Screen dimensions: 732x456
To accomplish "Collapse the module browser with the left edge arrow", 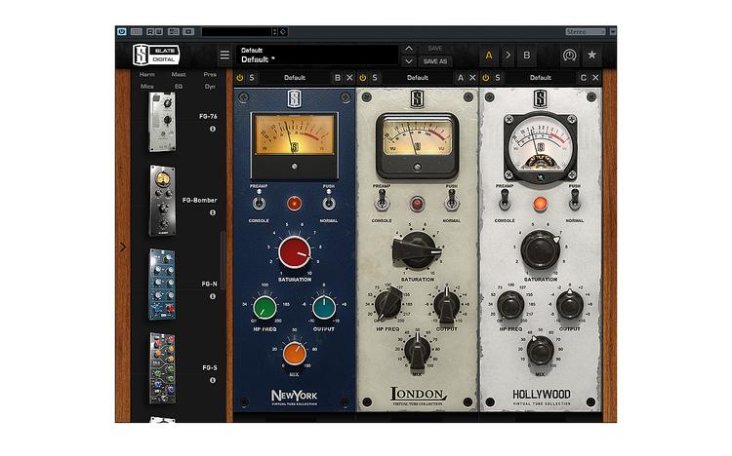I will point(123,247).
